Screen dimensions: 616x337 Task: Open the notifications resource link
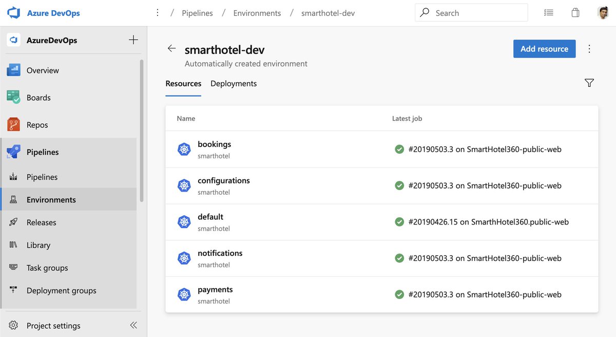(x=220, y=253)
